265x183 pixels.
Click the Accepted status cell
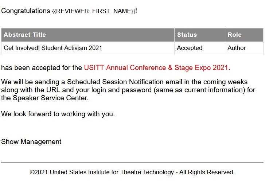tap(200, 48)
